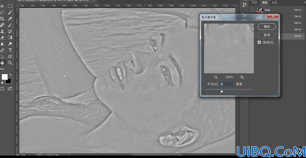Toggle Quick Mask mode
The image size is (306, 158).
(2, 89)
